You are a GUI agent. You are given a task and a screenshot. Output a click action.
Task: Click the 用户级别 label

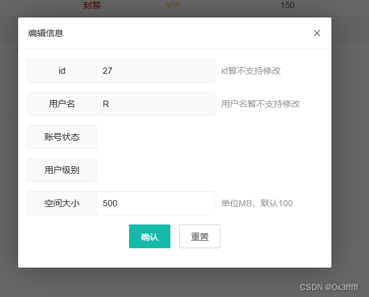(x=62, y=170)
